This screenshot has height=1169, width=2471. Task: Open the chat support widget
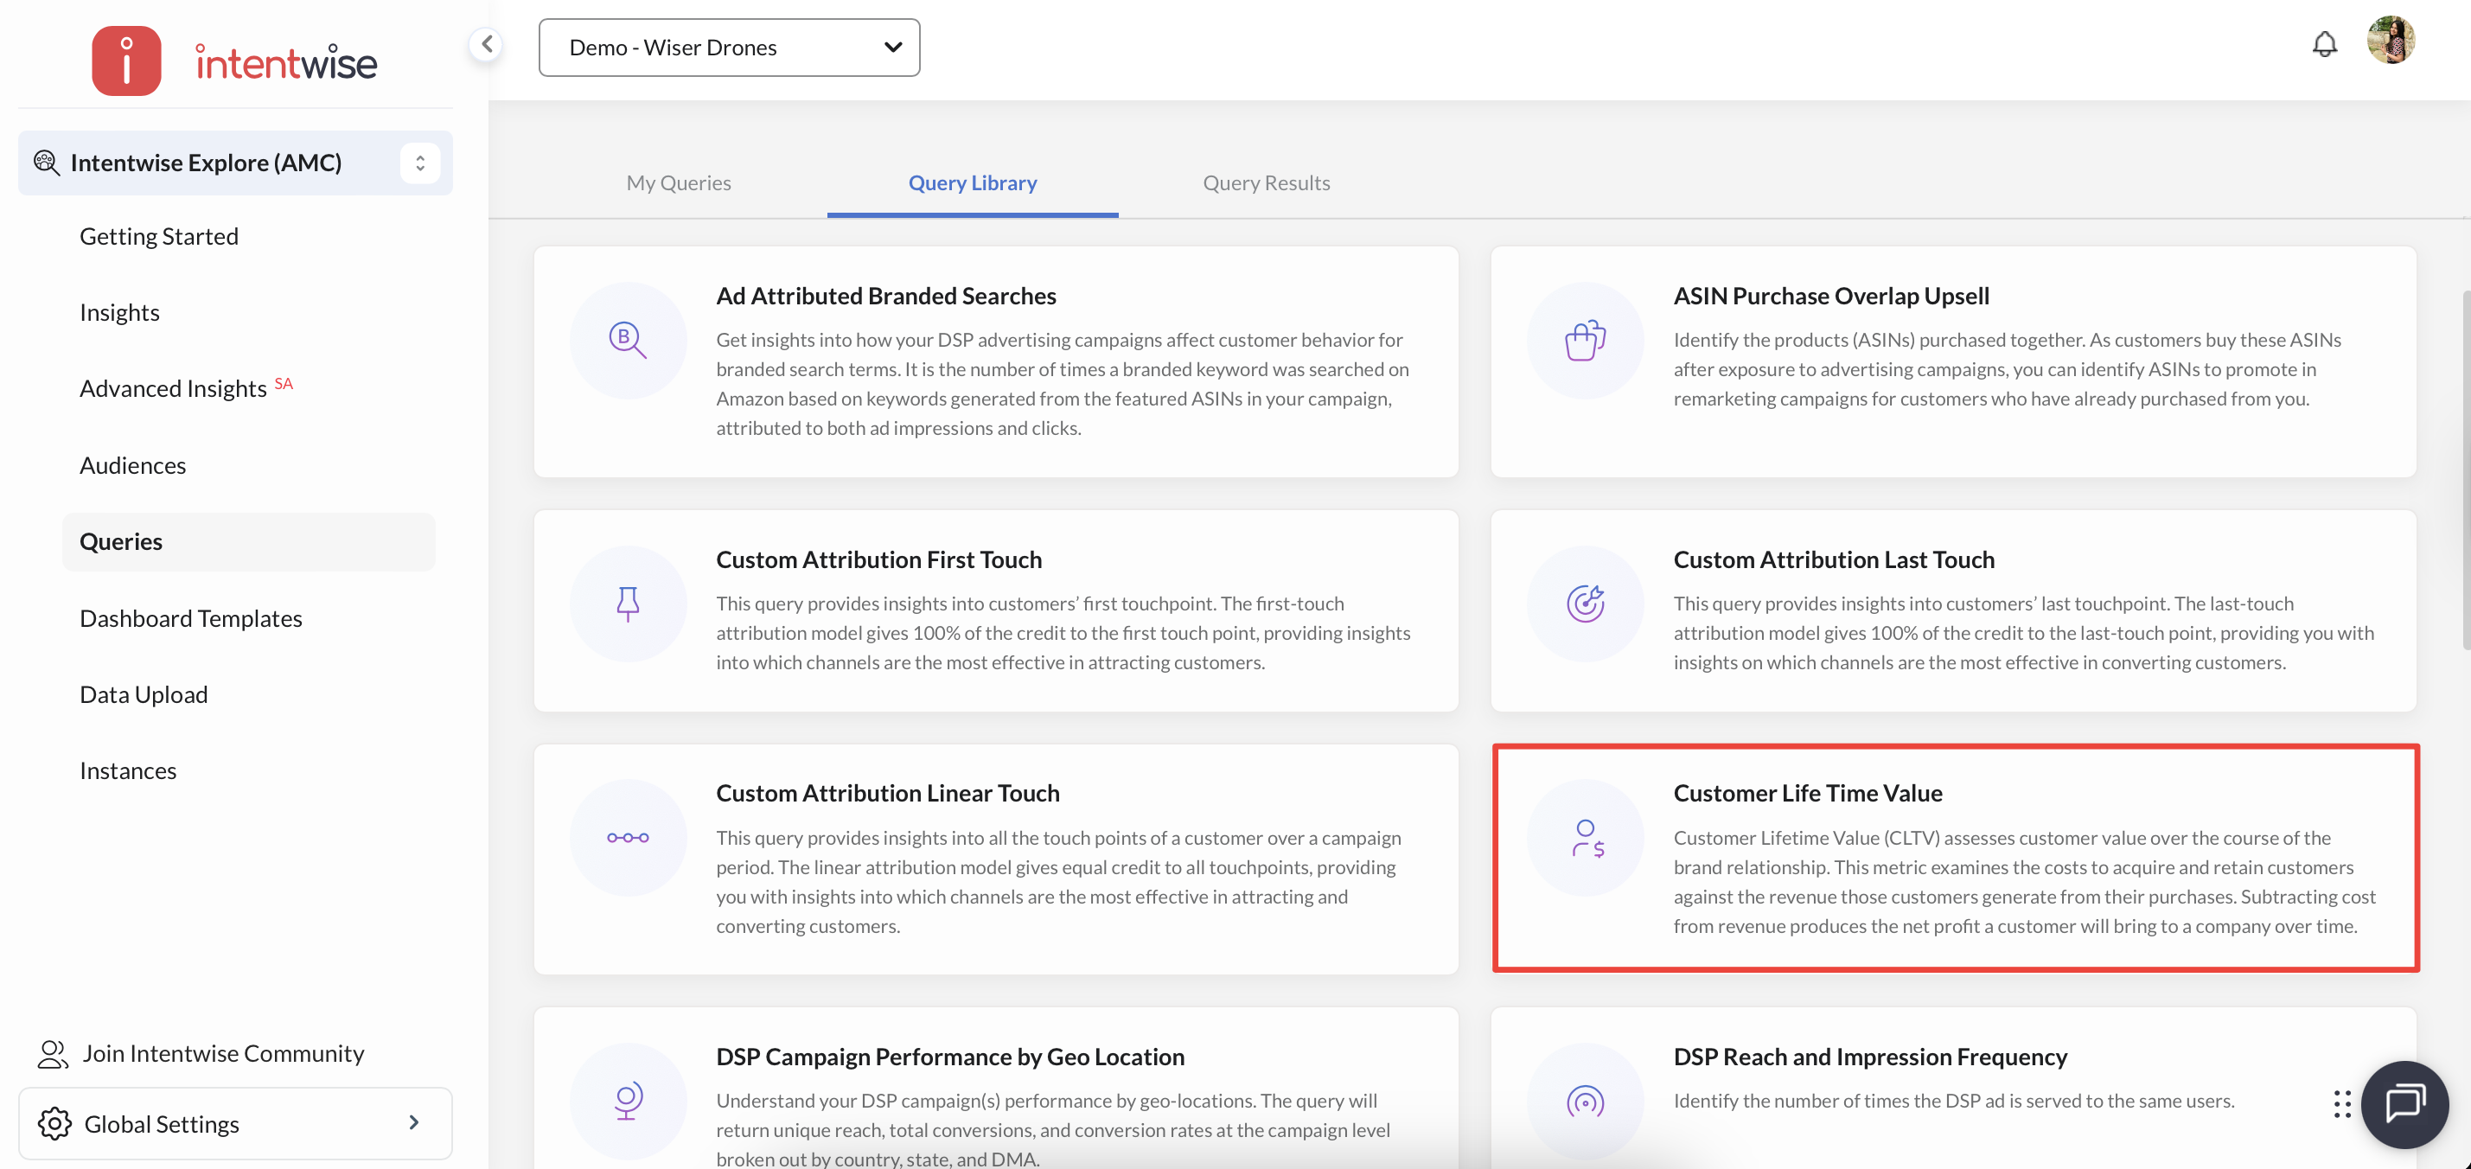click(2404, 1105)
